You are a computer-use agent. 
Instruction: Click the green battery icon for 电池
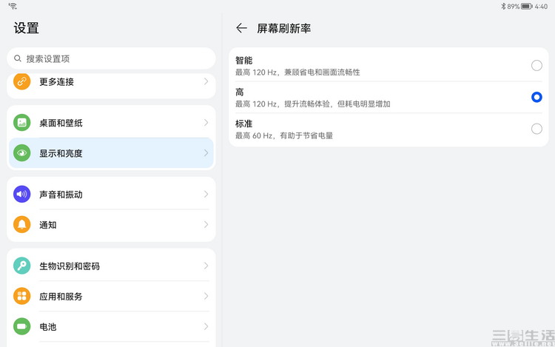tap(22, 326)
